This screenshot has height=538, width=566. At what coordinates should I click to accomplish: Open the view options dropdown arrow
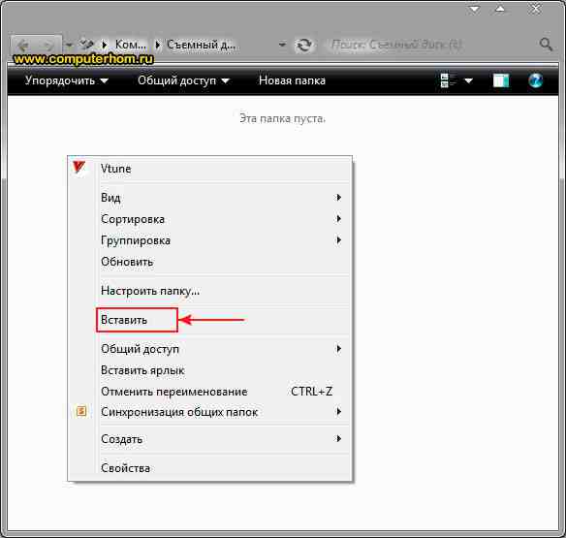tap(468, 80)
